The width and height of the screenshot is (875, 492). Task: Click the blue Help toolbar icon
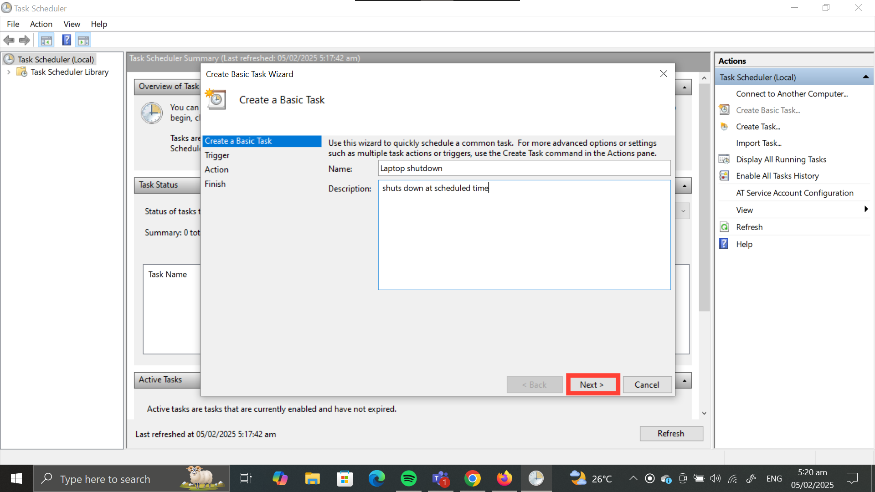click(67, 40)
